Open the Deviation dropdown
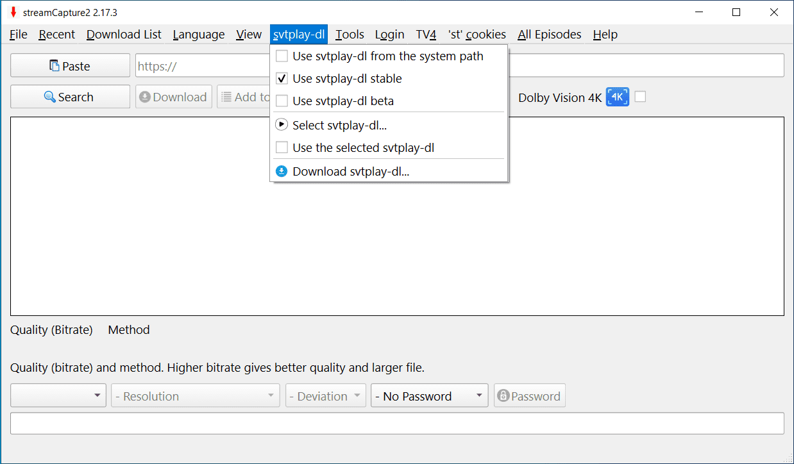The image size is (794, 464). click(326, 395)
